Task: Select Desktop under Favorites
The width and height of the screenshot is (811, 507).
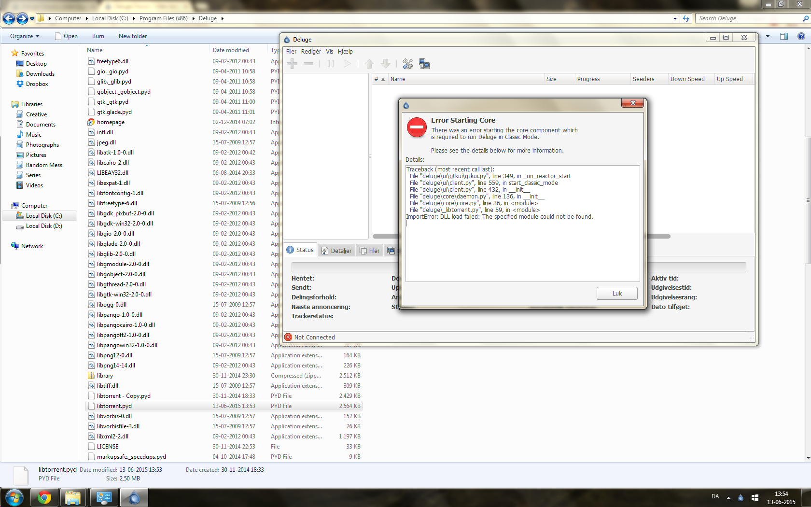Action: pos(36,64)
